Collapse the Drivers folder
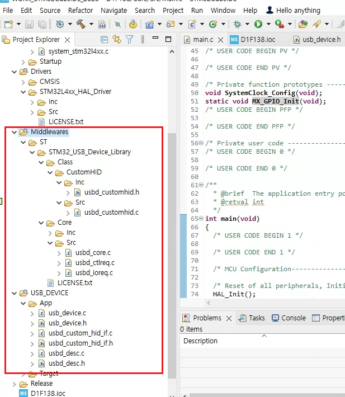Image resolution: width=345 pixels, height=397 pixels. click(15, 72)
